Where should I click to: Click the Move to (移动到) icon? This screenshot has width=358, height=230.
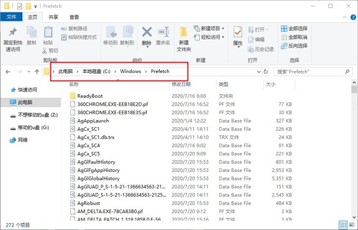click(x=110, y=32)
